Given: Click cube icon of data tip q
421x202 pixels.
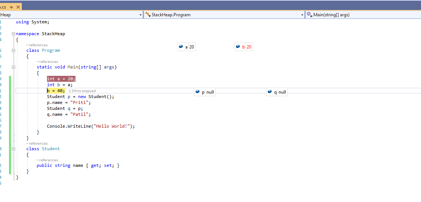Looking at the screenshot, I should pyautogui.click(x=270, y=92).
